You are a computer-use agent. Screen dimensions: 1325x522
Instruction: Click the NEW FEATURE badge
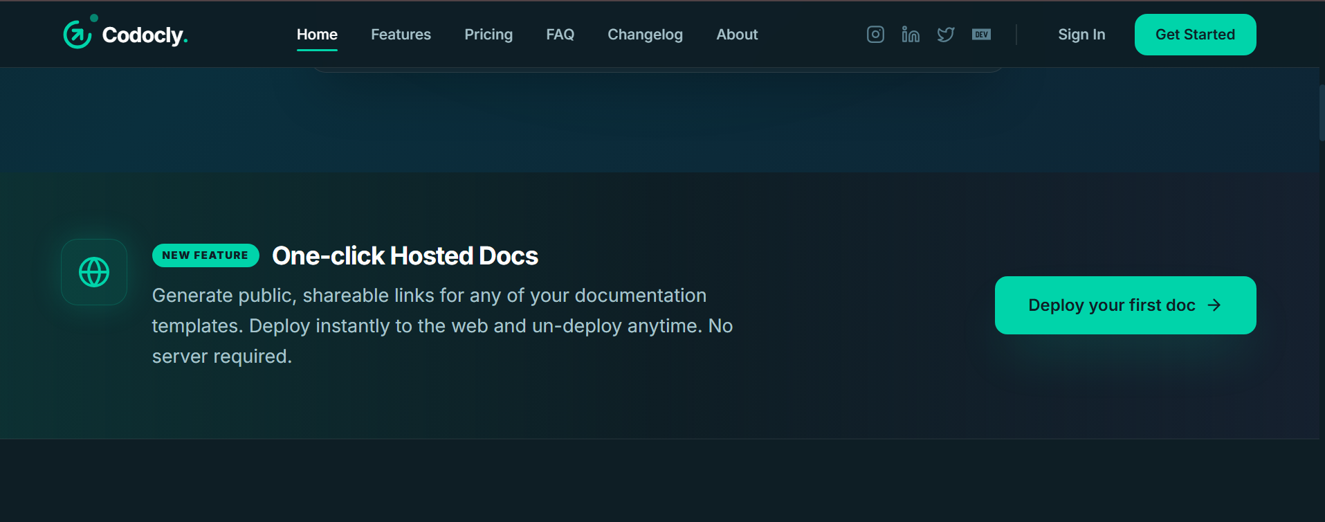(205, 255)
